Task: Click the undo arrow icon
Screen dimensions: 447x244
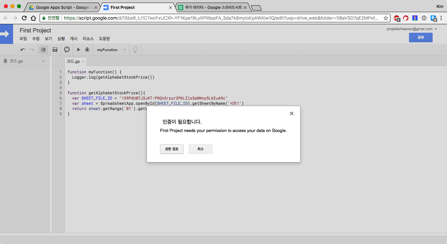Action: 23,50
